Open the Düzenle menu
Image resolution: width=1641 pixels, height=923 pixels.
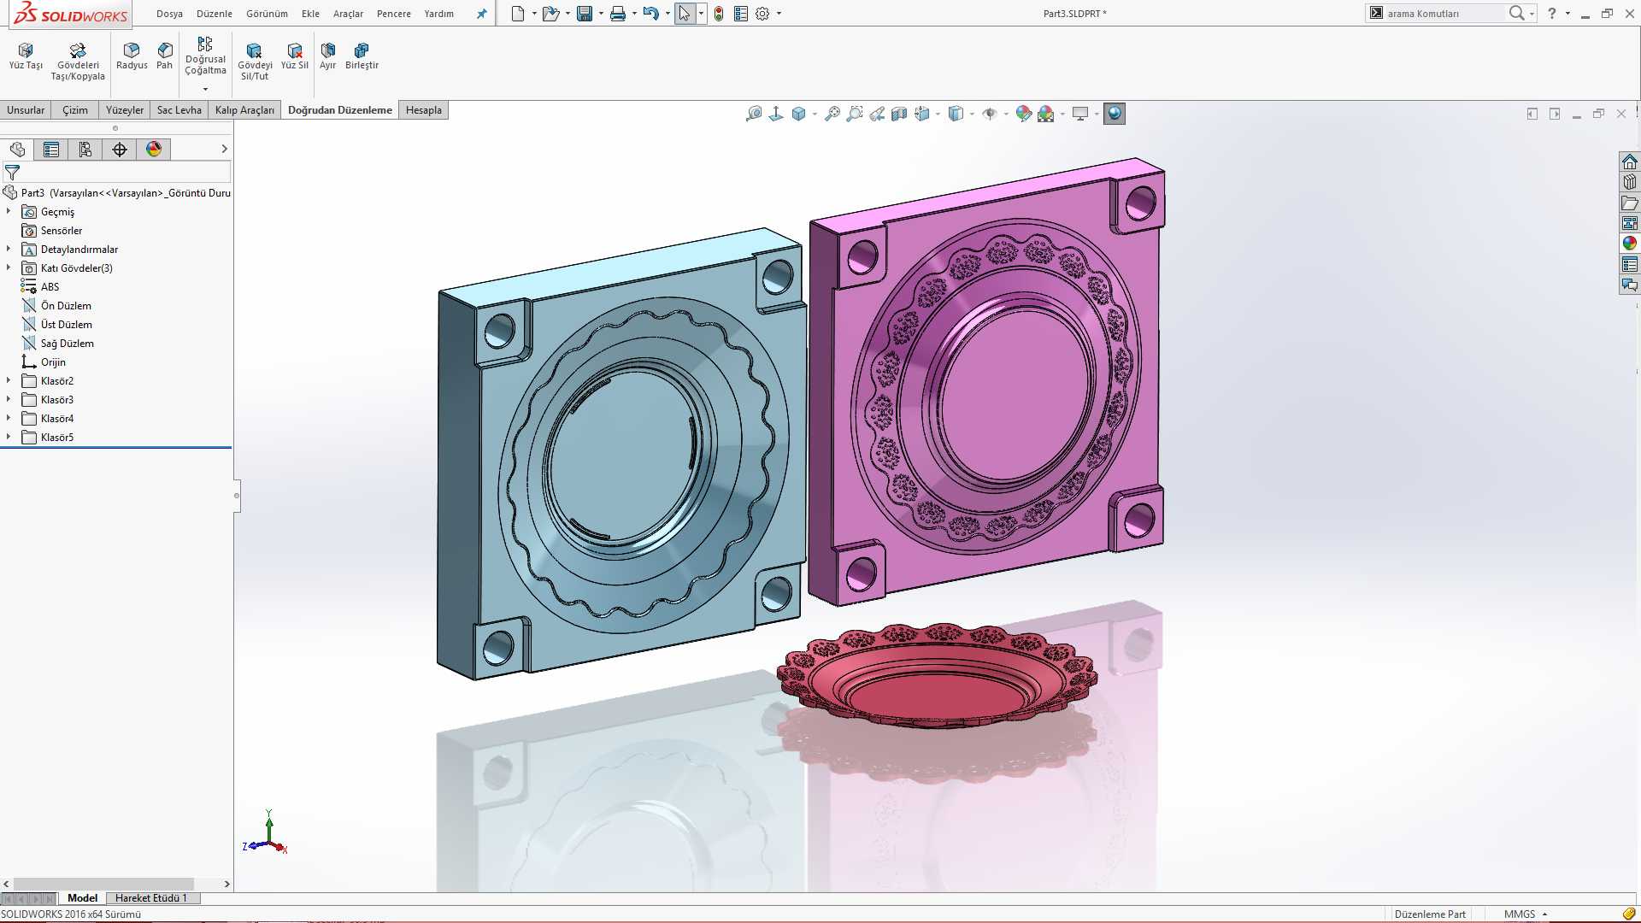click(215, 14)
